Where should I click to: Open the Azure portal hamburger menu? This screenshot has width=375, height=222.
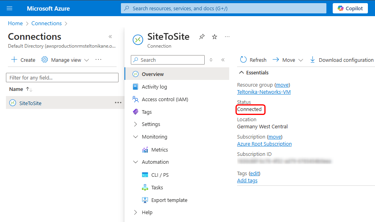[x=9, y=8]
